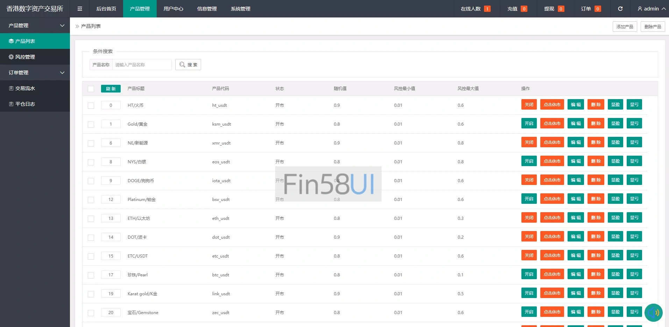
Task: Click the search magnifier button
Action: click(x=188, y=65)
